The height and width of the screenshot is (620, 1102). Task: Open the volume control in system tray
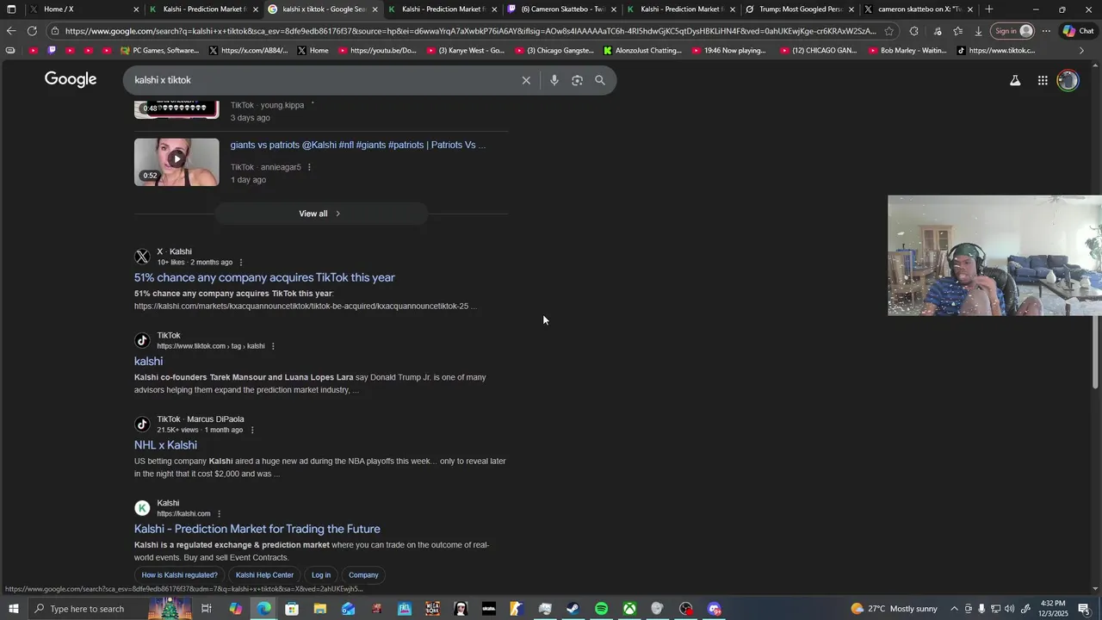[1010, 609]
